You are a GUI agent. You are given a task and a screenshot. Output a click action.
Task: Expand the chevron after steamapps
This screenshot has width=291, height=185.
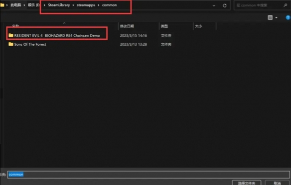(x=99, y=5)
